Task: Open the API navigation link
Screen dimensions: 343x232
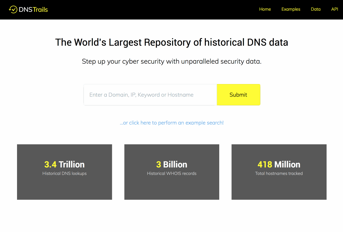Action: [x=334, y=9]
